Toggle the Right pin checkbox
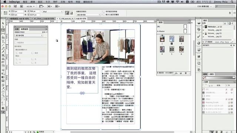 pos(33,62)
